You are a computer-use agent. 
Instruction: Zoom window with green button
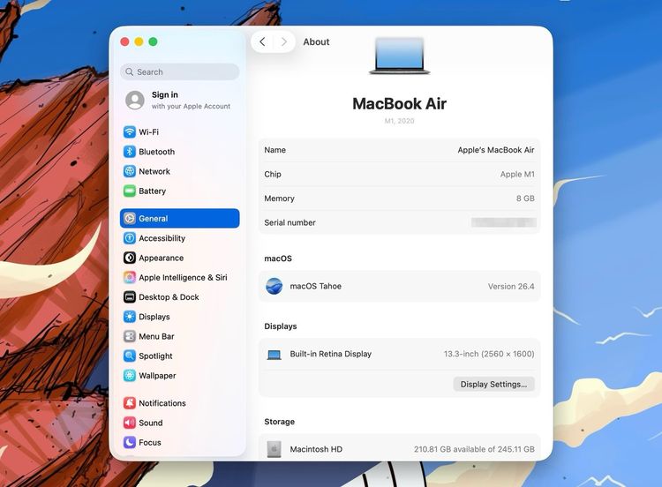[154, 41]
